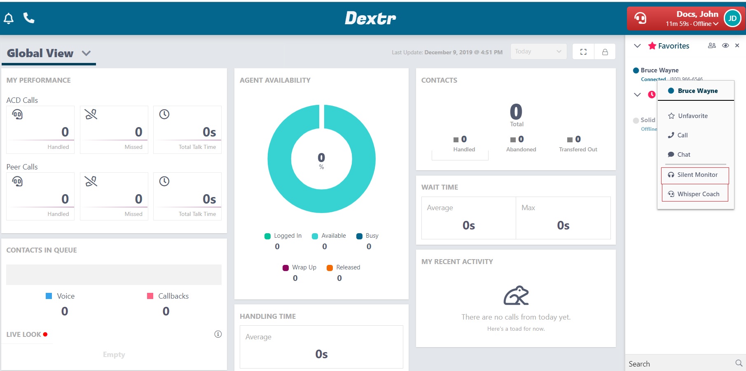Click the Callbacks legend swatch
This screenshot has height=371, width=746.
150,296
